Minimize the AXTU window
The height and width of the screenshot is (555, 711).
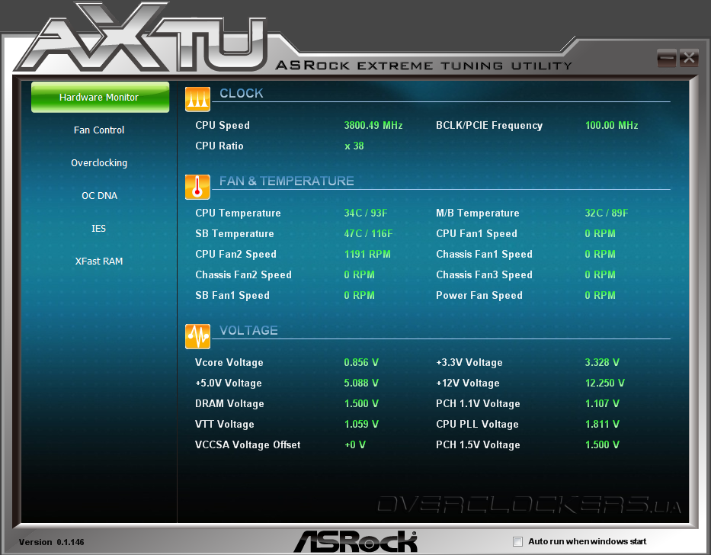click(667, 58)
